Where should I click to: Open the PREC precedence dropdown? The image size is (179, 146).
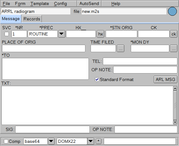point(62,34)
